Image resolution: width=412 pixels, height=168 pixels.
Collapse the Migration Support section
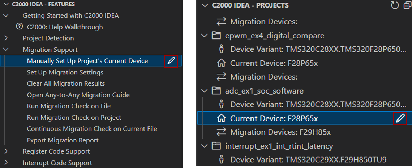tap(6, 50)
